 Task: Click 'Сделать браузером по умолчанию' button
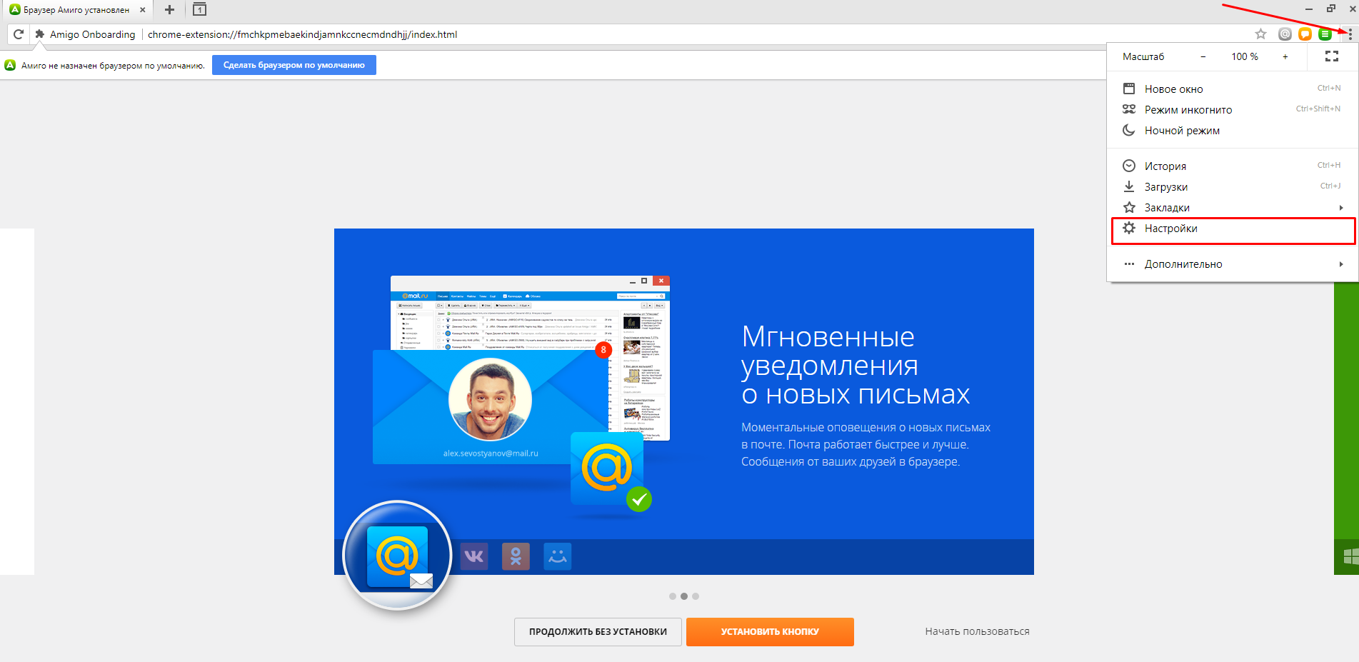[x=294, y=65]
